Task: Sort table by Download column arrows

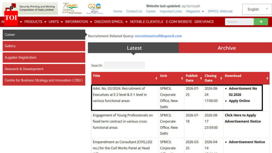Action: (267, 78)
